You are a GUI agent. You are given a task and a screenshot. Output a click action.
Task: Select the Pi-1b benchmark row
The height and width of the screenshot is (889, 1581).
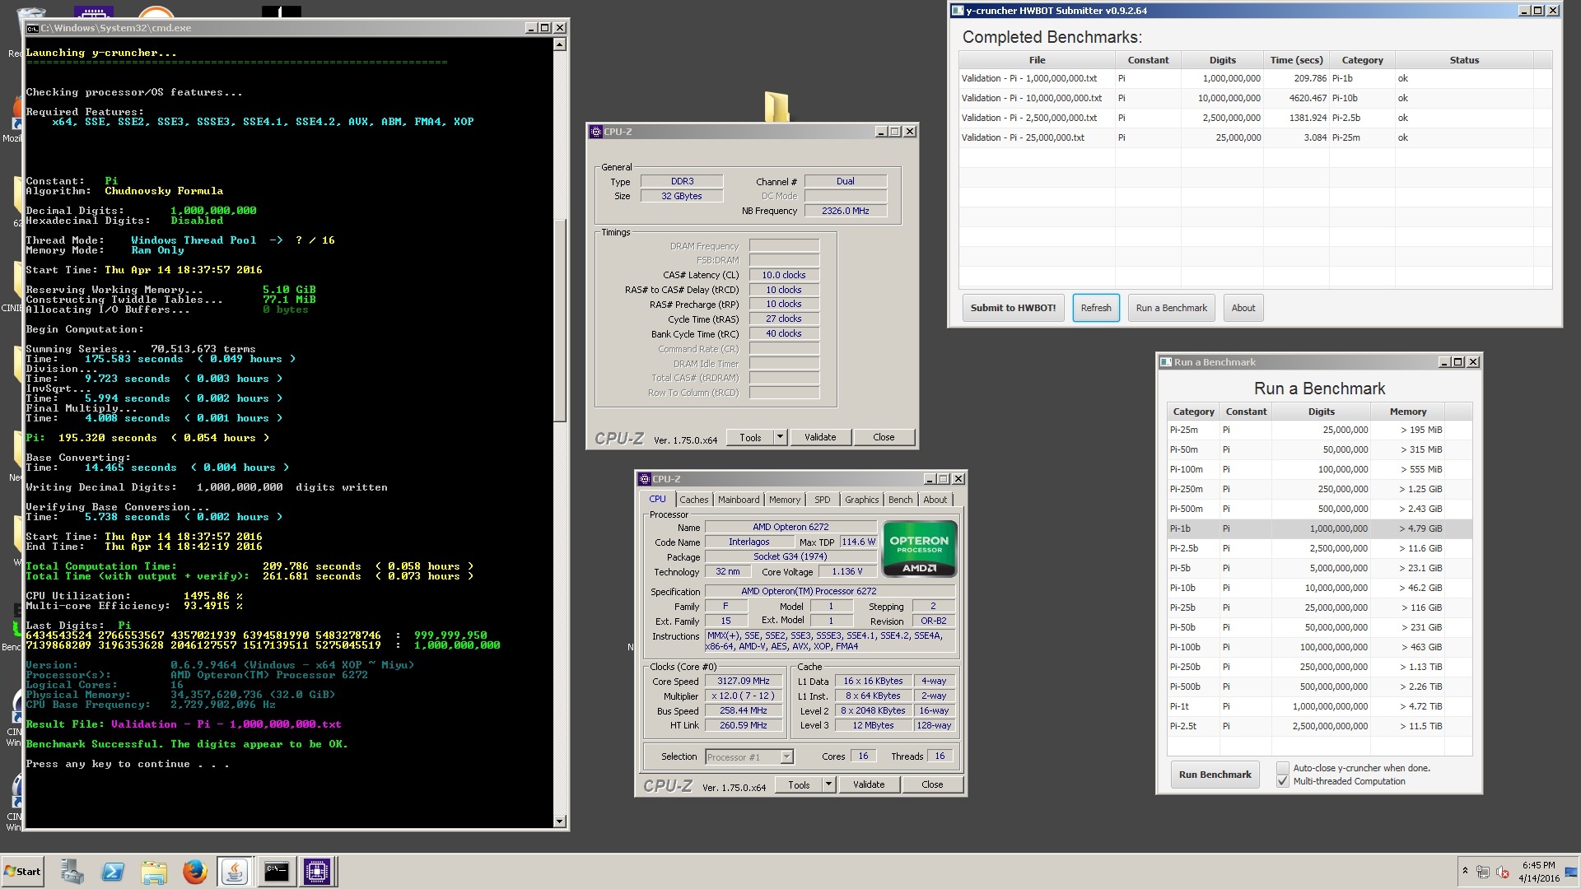(x=1319, y=528)
